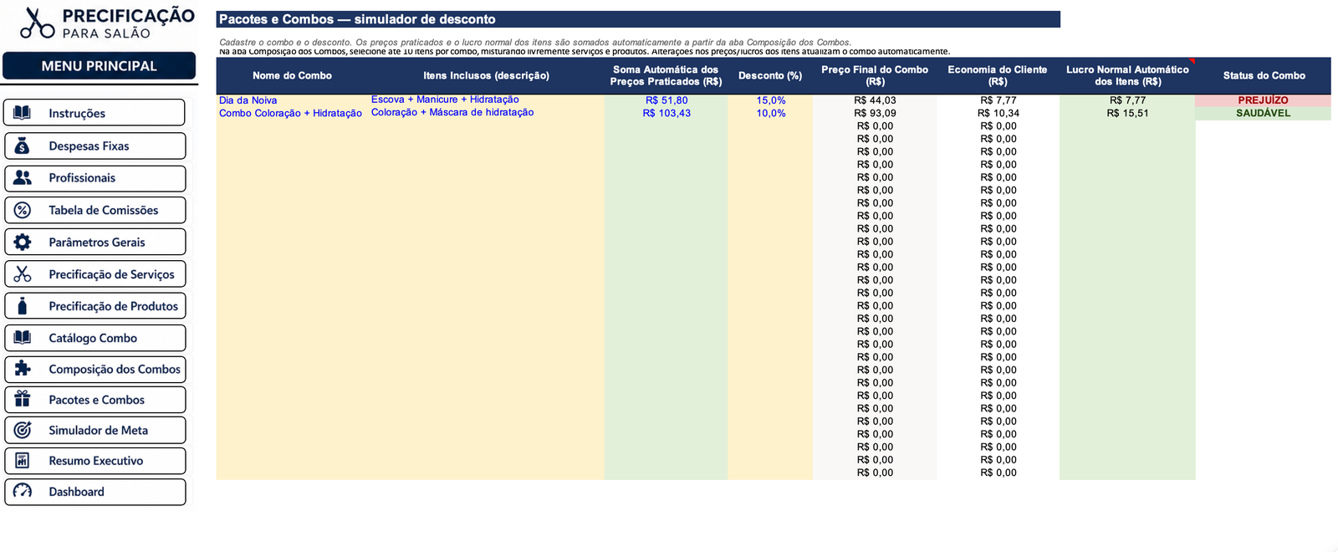Image resolution: width=1338 pixels, height=552 pixels.
Task: Click the Despesas Fixas money bag icon
Action: 23,146
